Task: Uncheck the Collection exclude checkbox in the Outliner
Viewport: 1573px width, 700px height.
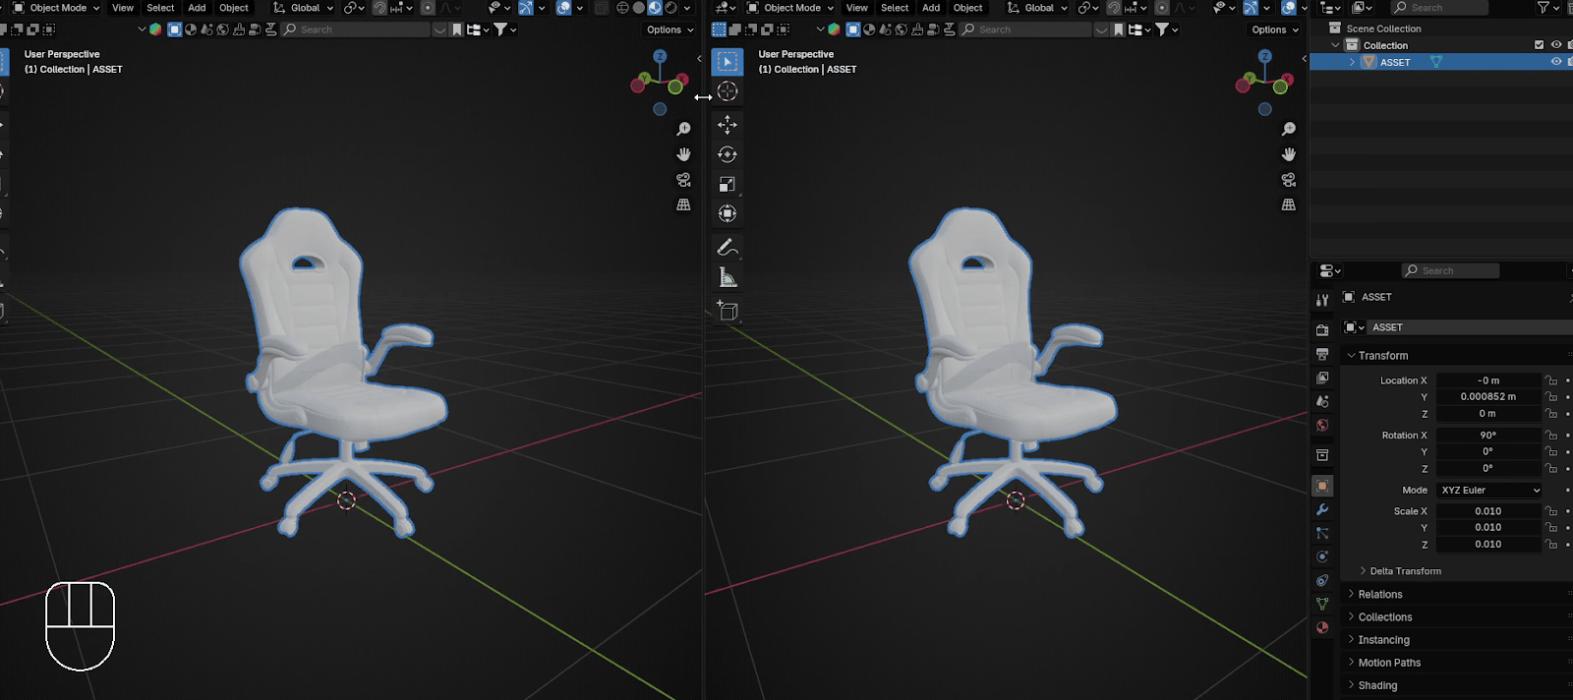Action: tap(1539, 45)
